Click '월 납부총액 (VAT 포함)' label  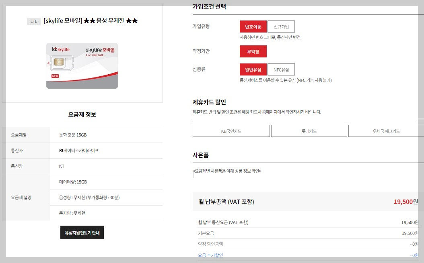point(226,202)
